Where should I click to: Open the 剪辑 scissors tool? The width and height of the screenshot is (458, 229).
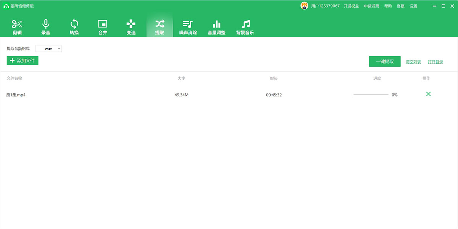pyautogui.click(x=17, y=27)
